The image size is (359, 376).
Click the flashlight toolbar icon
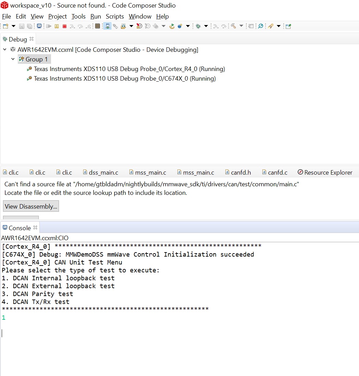tap(271, 26)
